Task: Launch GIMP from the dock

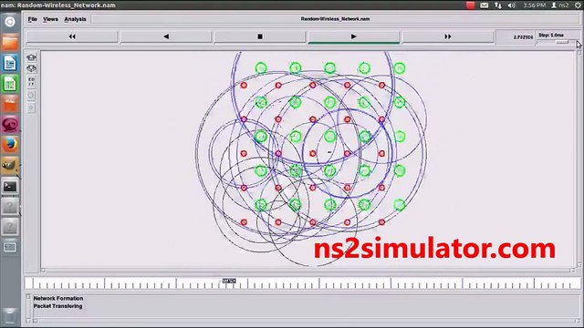Action: [x=10, y=165]
